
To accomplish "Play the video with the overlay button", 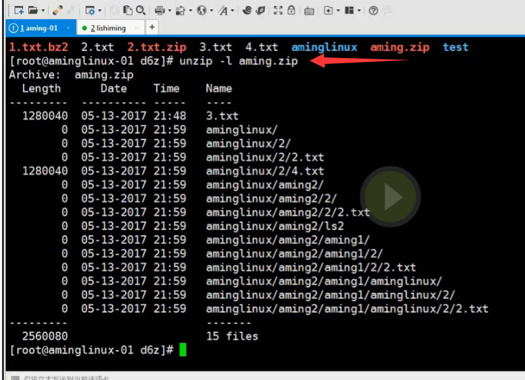I will coord(391,197).
